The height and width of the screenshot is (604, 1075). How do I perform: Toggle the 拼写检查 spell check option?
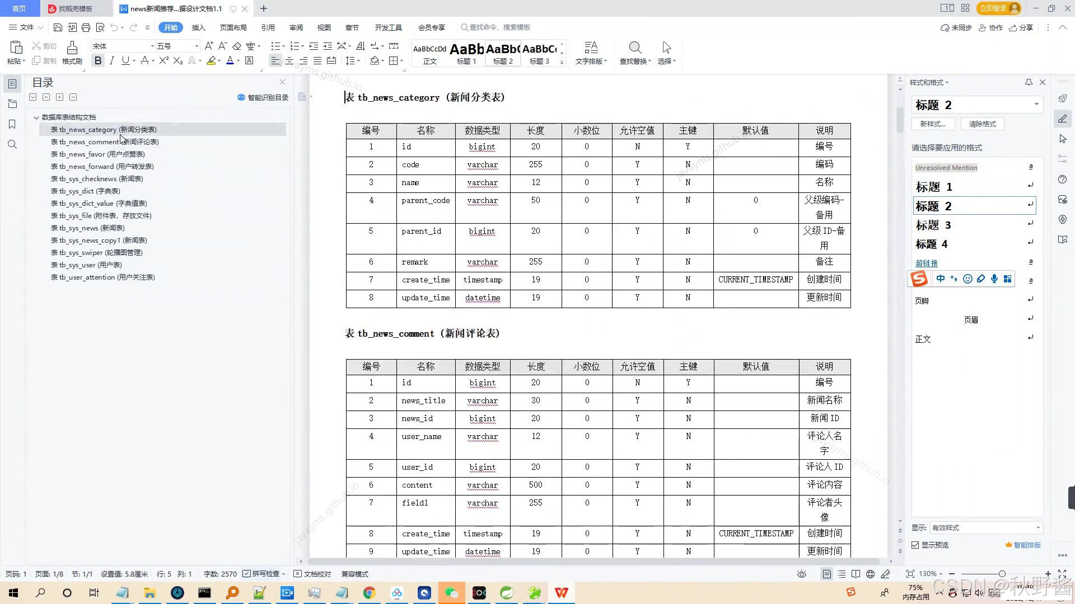(x=262, y=574)
